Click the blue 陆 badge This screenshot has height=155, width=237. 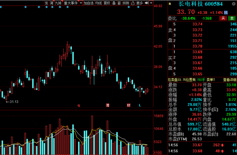click(226, 12)
